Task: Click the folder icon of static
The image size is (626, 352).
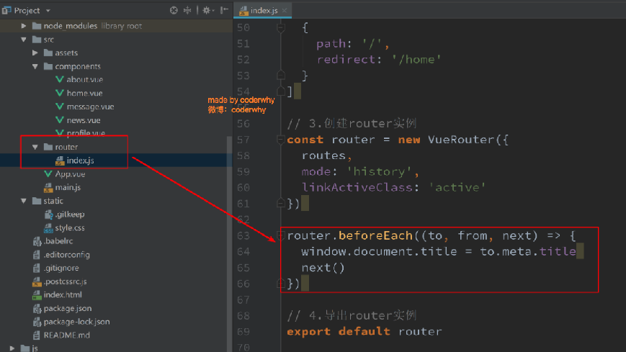Action: pyautogui.click(x=37, y=201)
